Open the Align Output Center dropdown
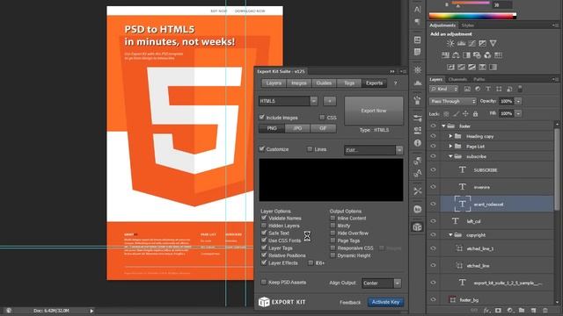Image resolution: width=563 pixels, height=316 pixels. (397, 283)
